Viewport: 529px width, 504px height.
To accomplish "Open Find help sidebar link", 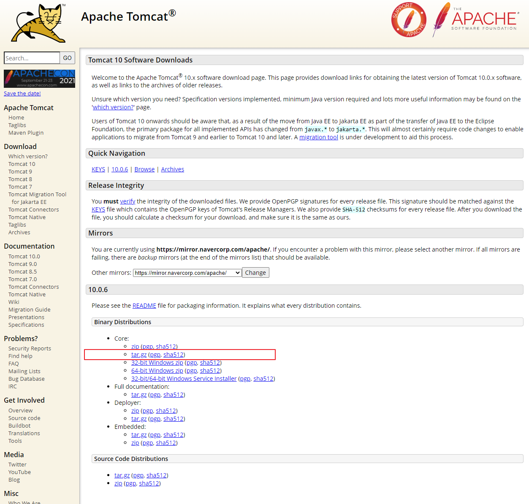I will (20, 356).
